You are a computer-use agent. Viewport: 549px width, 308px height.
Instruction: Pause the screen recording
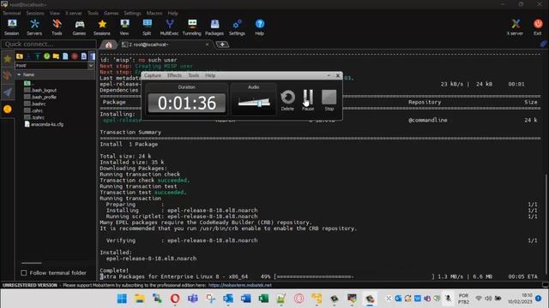[x=308, y=100]
